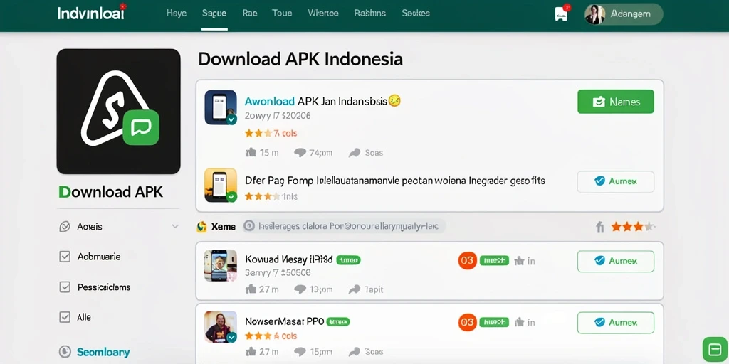Click the share icon next to Tapit
Image resolution: width=729 pixels, height=364 pixels.
coord(355,289)
